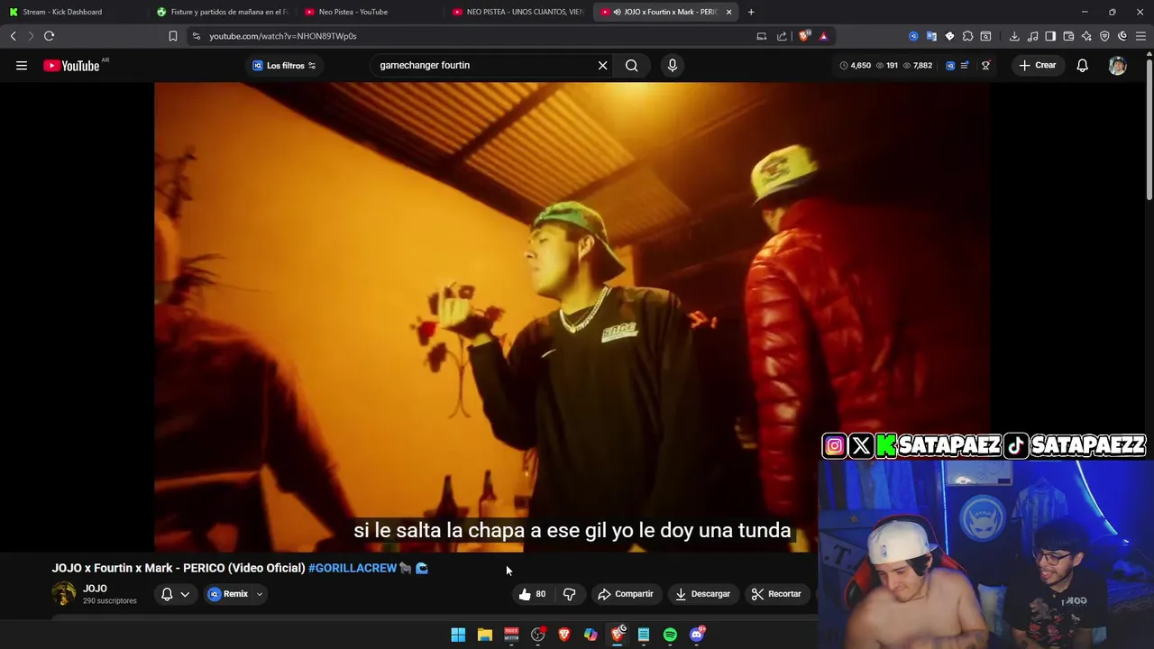This screenshot has width=1154, height=649.
Task: Switch to Fixture y partidos tab
Action: tap(221, 12)
